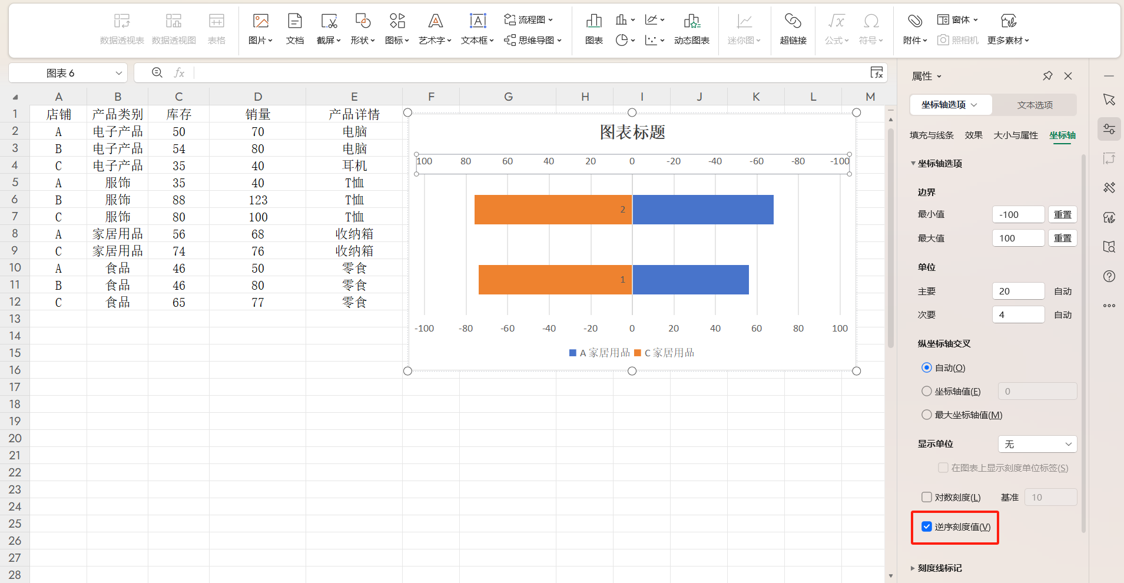Click 自动 next to 次要 unit
1124x583 pixels.
(x=1063, y=314)
